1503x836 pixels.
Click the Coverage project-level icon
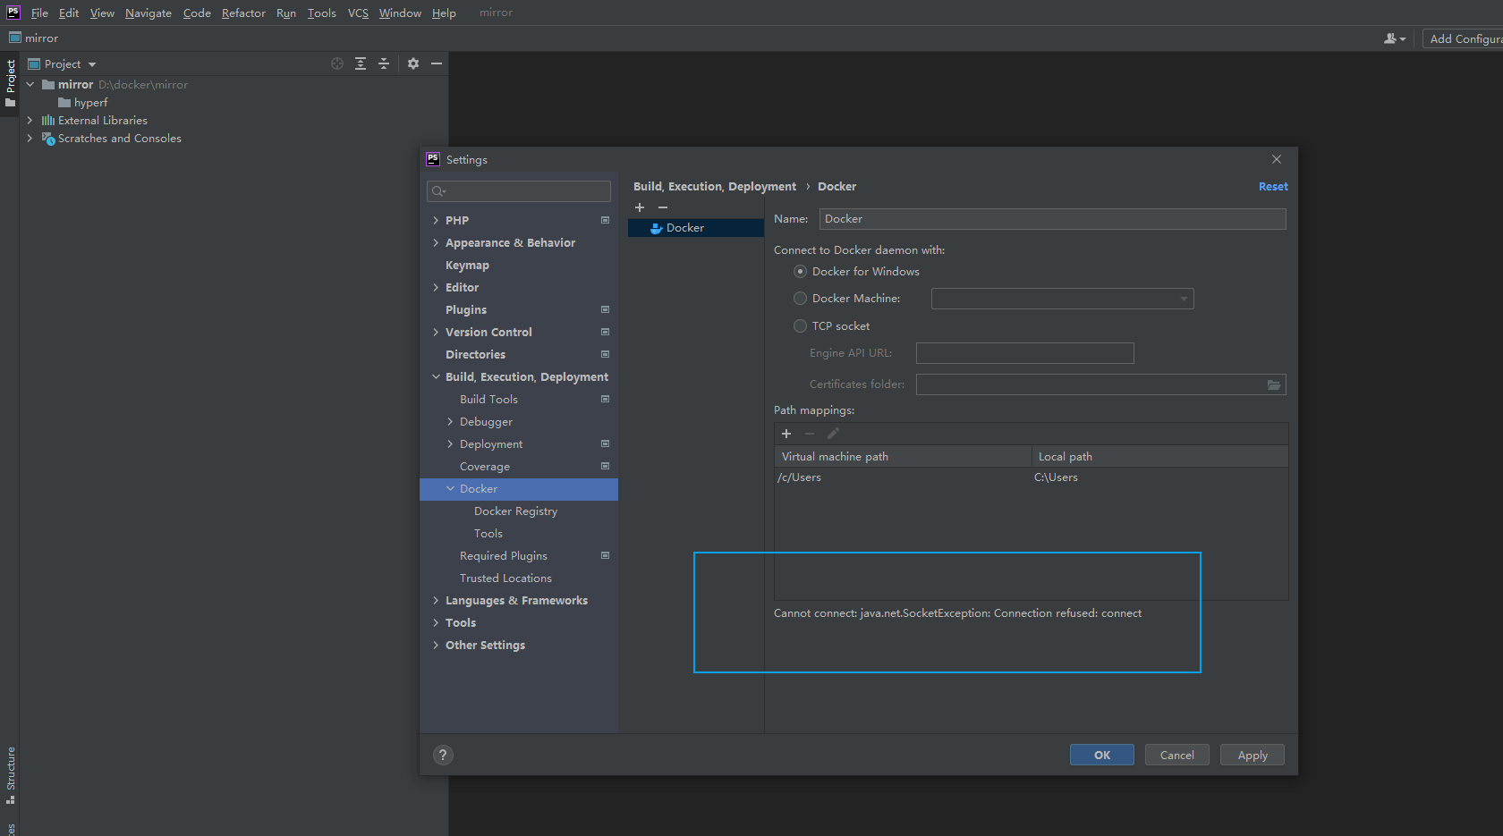pyautogui.click(x=606, y=466)
